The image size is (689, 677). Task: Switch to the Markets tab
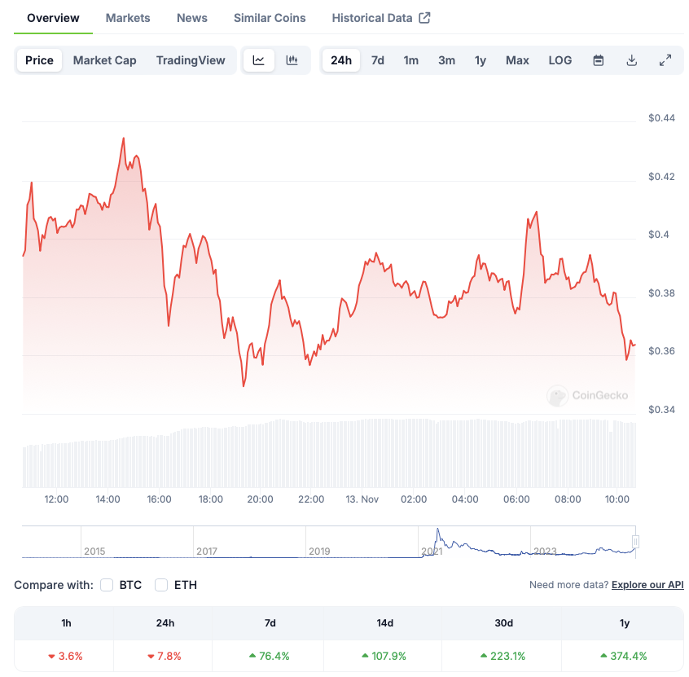pyautogui.click(x=127, y=17)
